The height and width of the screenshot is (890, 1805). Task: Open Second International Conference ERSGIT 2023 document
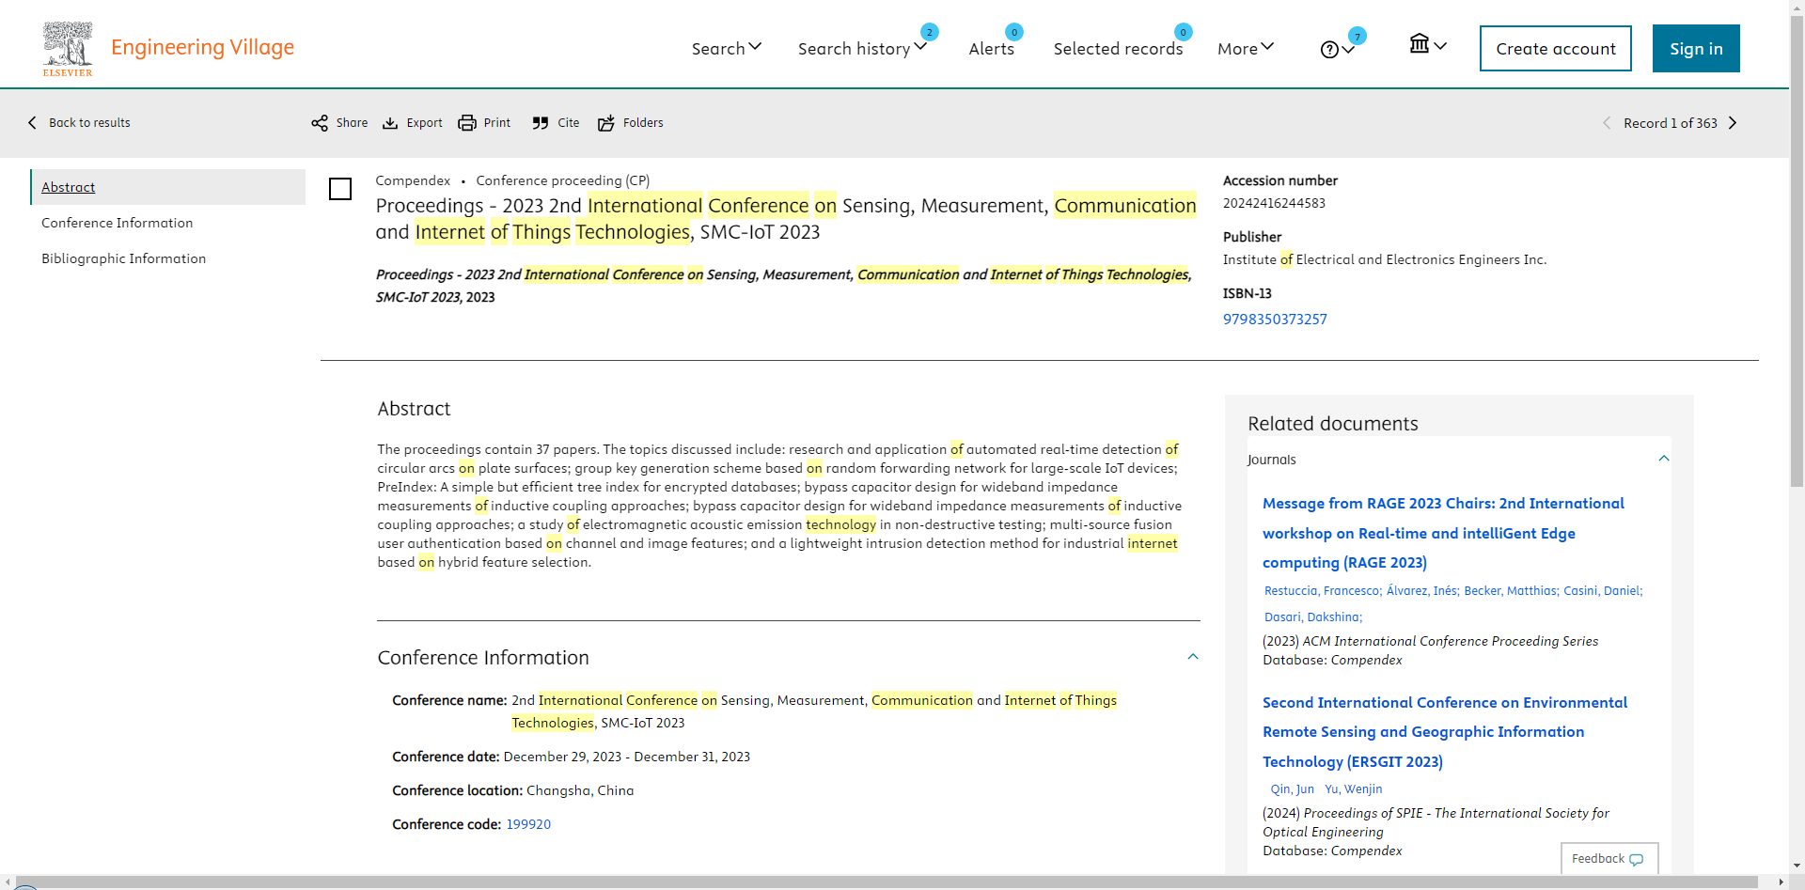[1445, 732]
